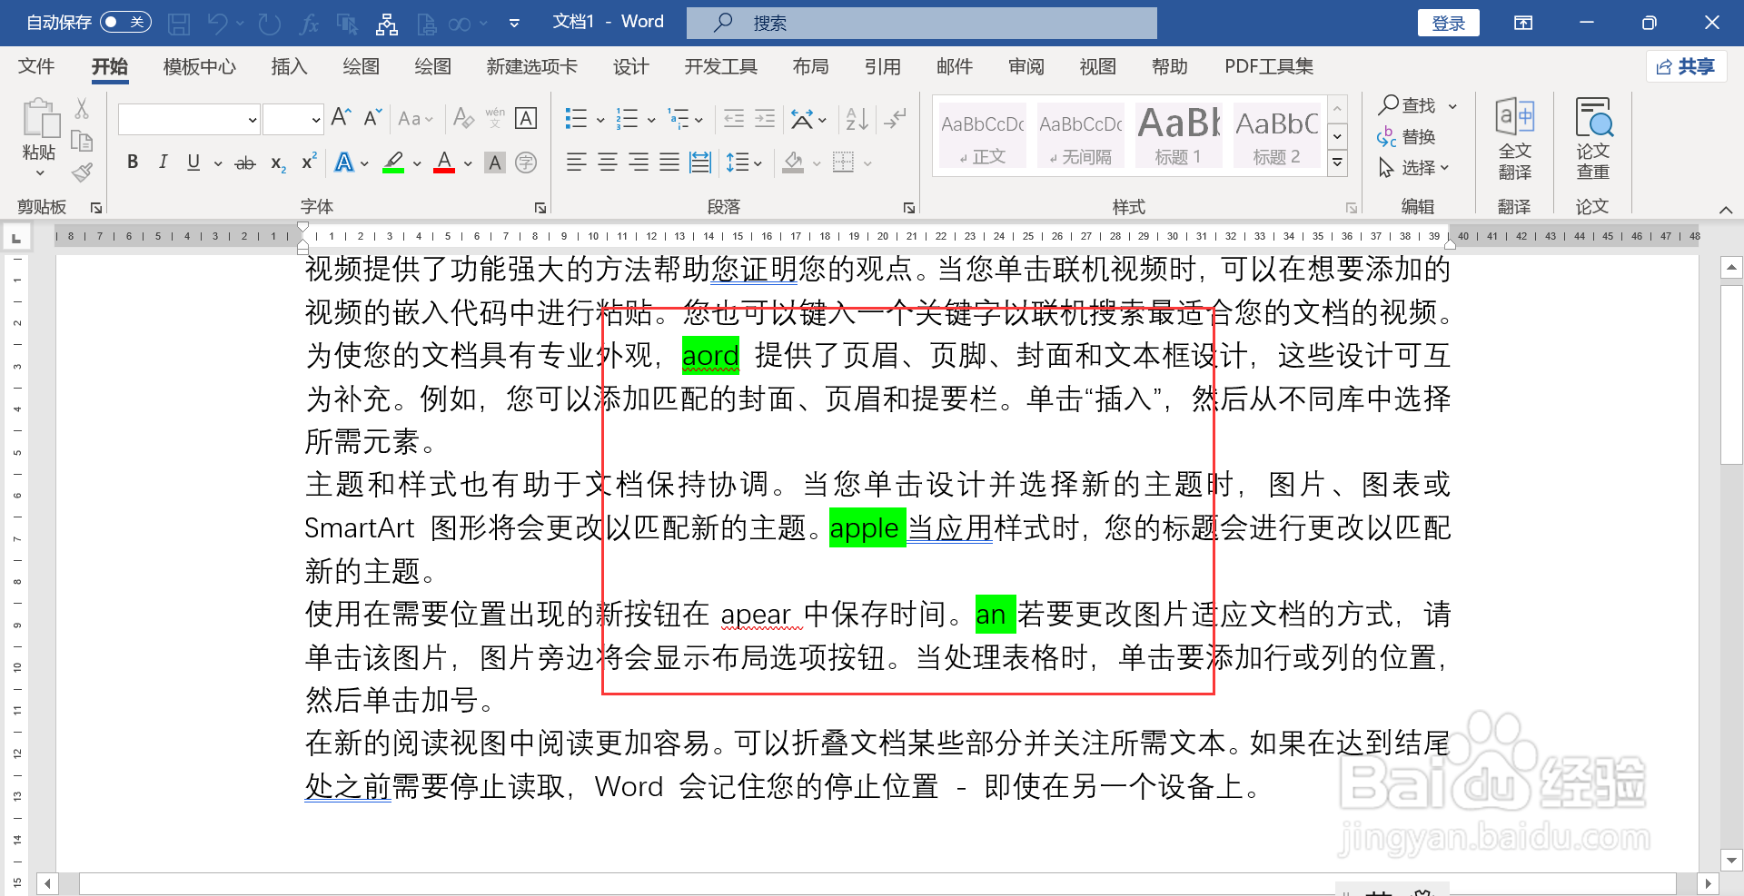Image resolution: width=1744 pixels, height=896 pixels.
Task: Open the bullet list dropdown arrow
Action: pyautogui.click(x=599, y=118)
